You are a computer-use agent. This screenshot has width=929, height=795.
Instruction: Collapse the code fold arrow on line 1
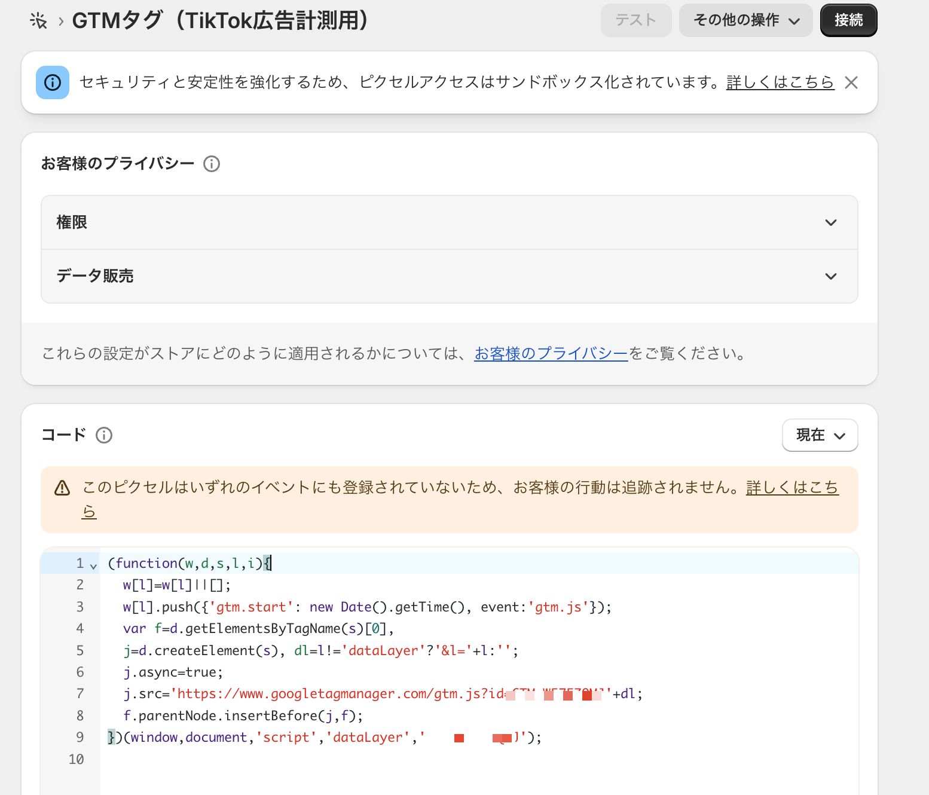(93, 565)
